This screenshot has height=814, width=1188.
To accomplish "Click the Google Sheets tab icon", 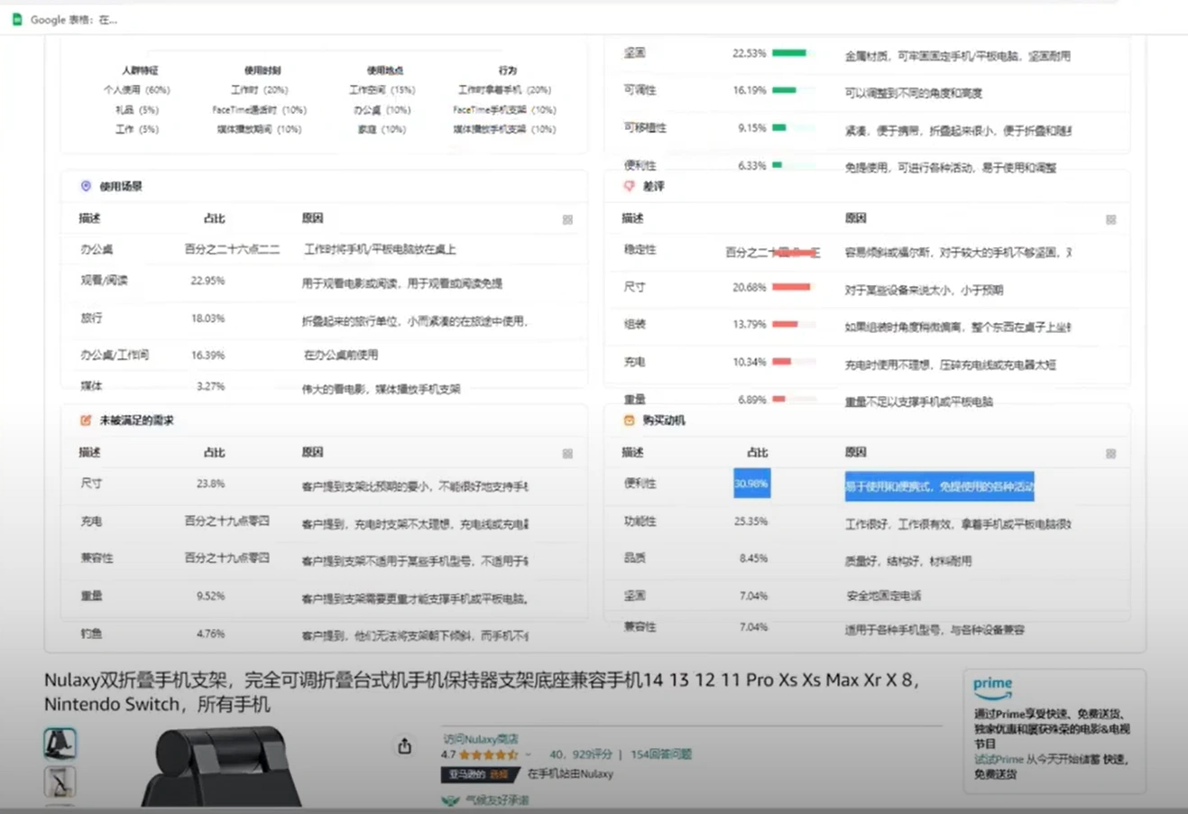I will point(17,19).
